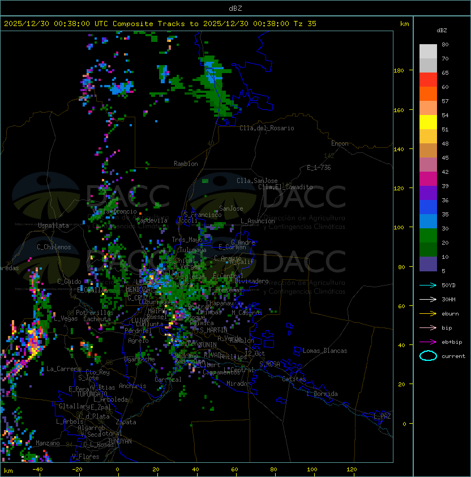Click the '180' km mark on right axis
Image resolution: width=471 pixels, height=477 pixels.
coord(399,71)
